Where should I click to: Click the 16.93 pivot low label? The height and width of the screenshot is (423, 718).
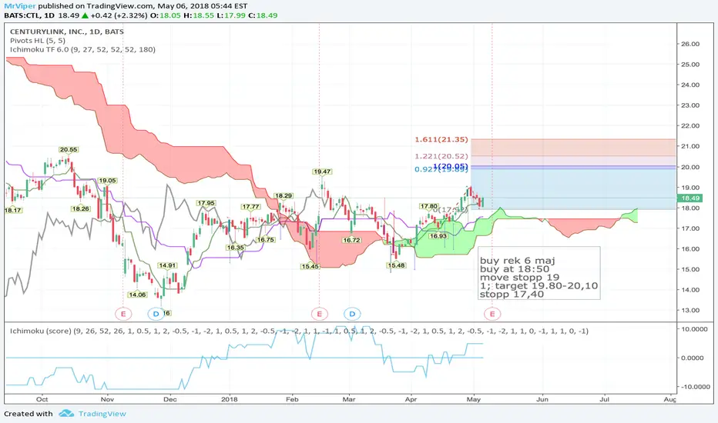438,236
